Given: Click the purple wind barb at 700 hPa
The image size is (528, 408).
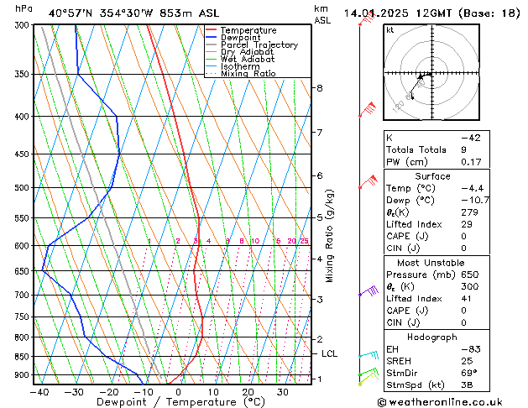Looking at the screenshot, I should pyautogui.click(x=369, y=290).
